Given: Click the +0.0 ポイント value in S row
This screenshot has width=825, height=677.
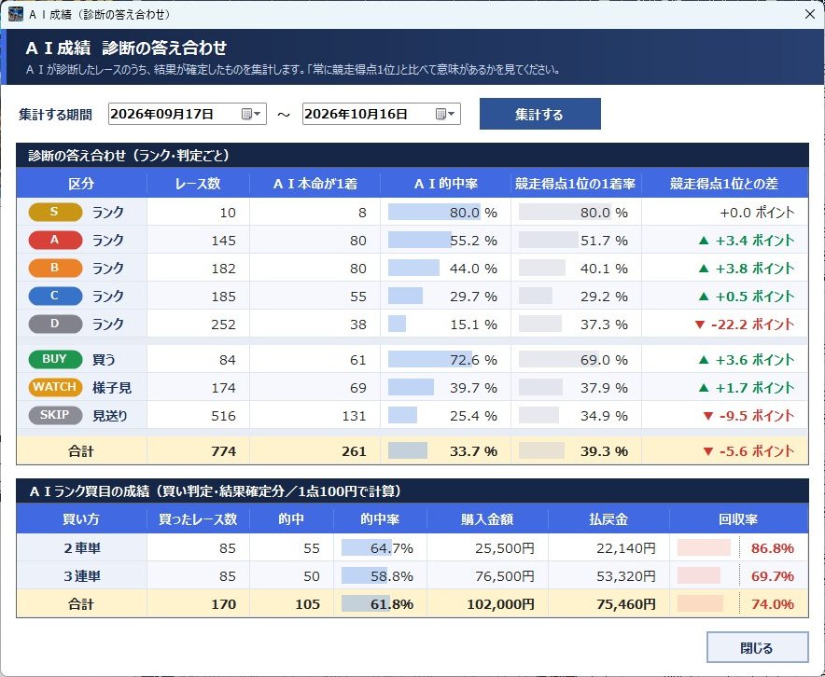Looking at the screenshot, I should coord(757,213).
